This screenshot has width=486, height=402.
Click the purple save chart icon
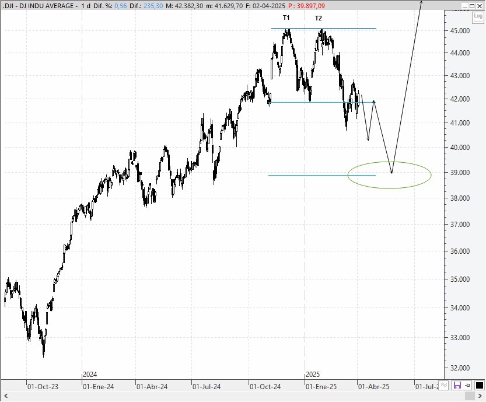(x=457, y=385)
